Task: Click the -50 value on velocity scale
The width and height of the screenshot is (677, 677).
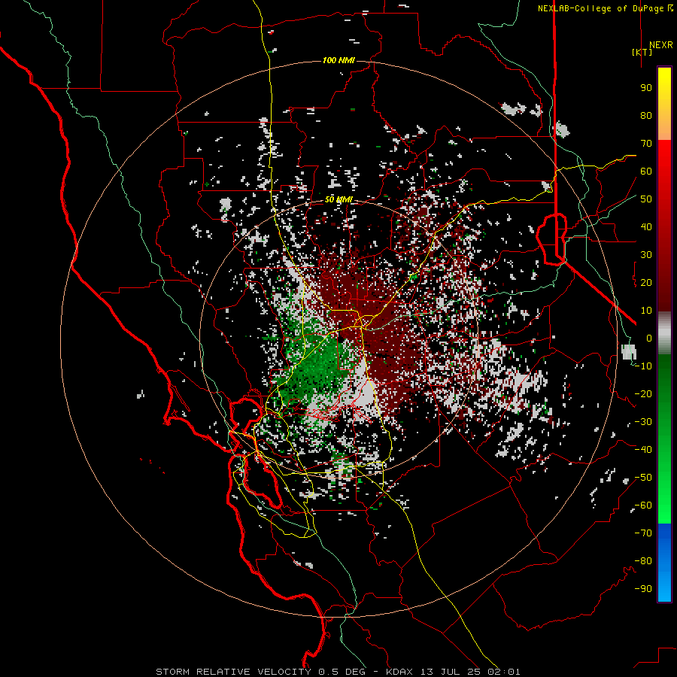Action: tap(643, 478)
